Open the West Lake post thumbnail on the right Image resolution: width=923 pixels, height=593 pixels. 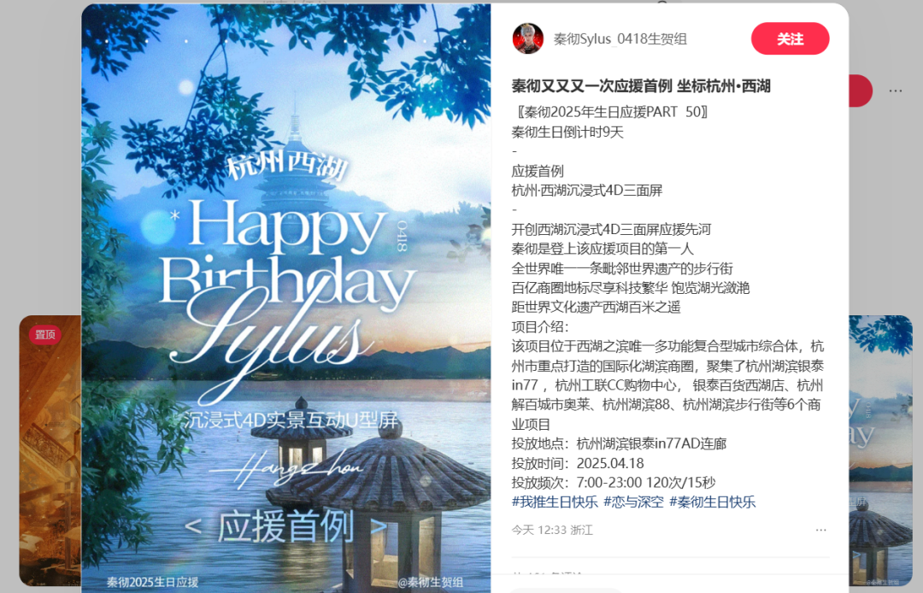click(x=880, y=450)
